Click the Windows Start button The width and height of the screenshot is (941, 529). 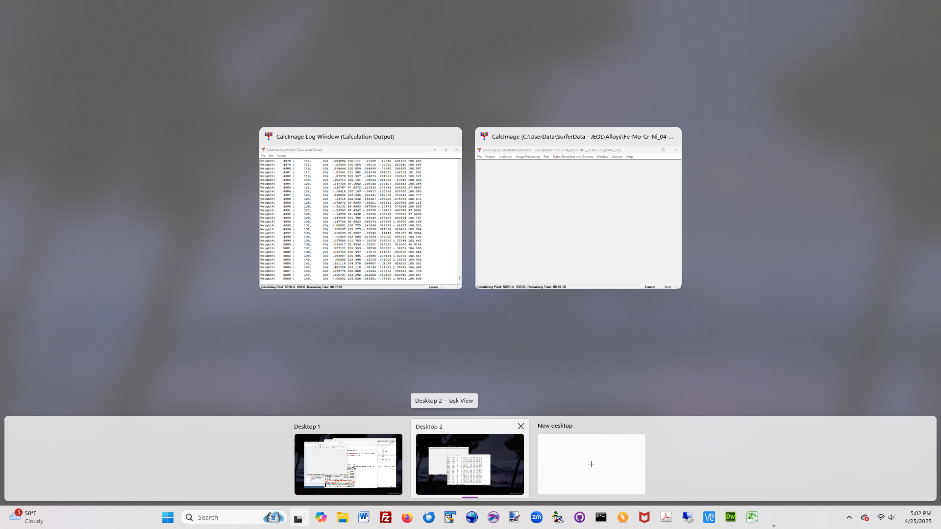pyautogui.click(x=168, y=517)
